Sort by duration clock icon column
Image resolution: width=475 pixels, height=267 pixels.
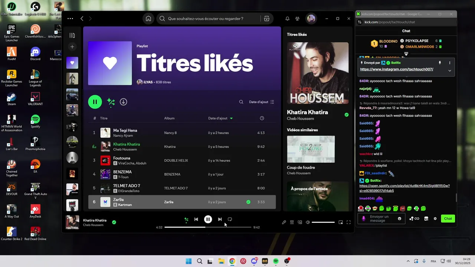tap(262, 118)
